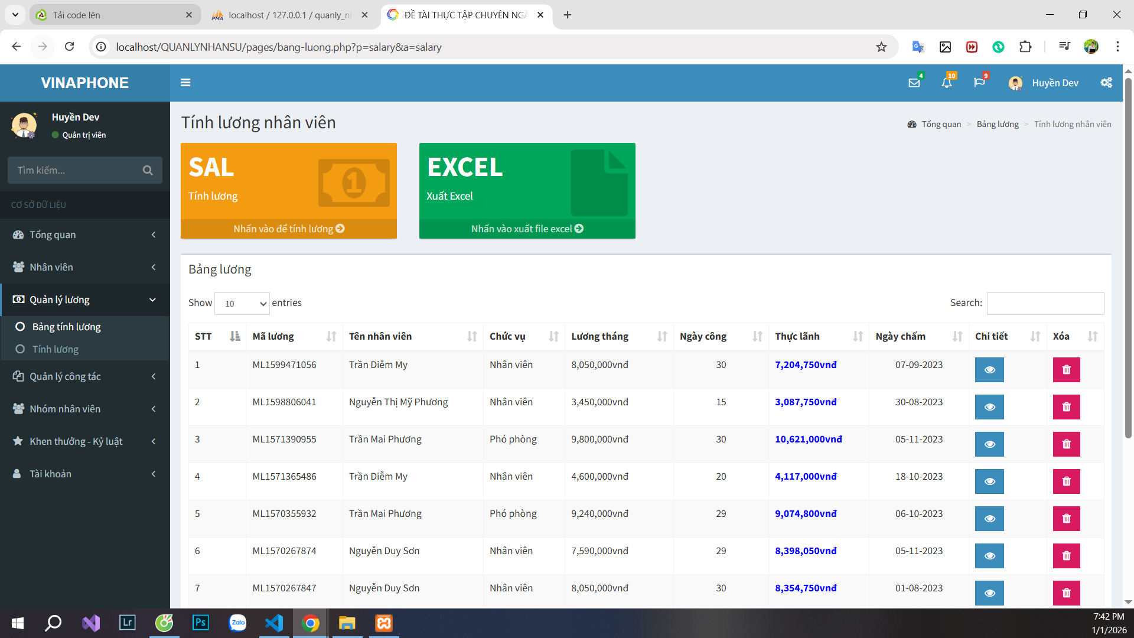Open the messages envelope icon

coord(914,83)
